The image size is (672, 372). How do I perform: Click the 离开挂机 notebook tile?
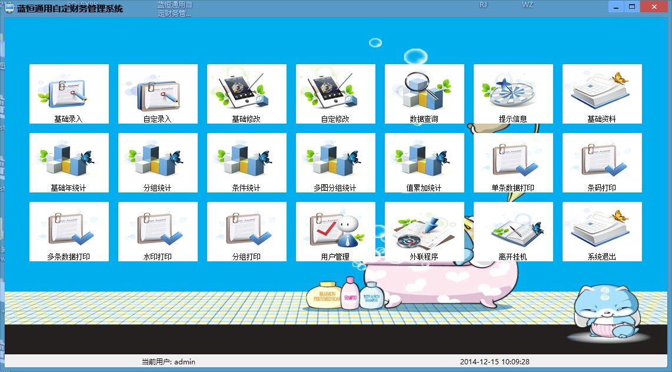513,231
